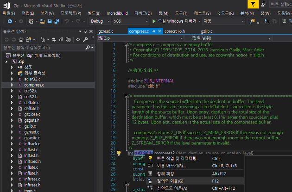Screen dimensions: 292x192
Task: Click the Solution Explorer search magnifier icon
Action: (x=88, y=48)
